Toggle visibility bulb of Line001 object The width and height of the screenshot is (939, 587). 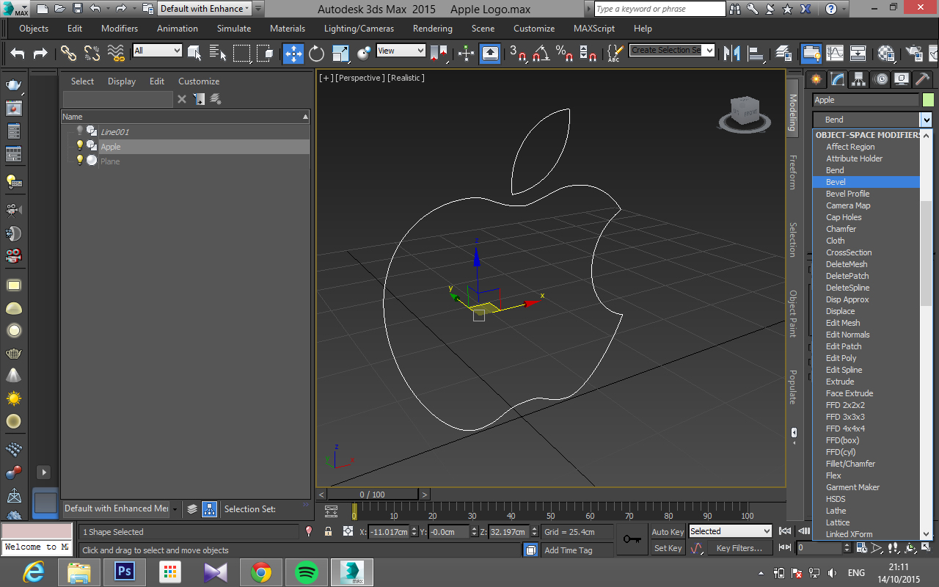[x=80, y=131]
